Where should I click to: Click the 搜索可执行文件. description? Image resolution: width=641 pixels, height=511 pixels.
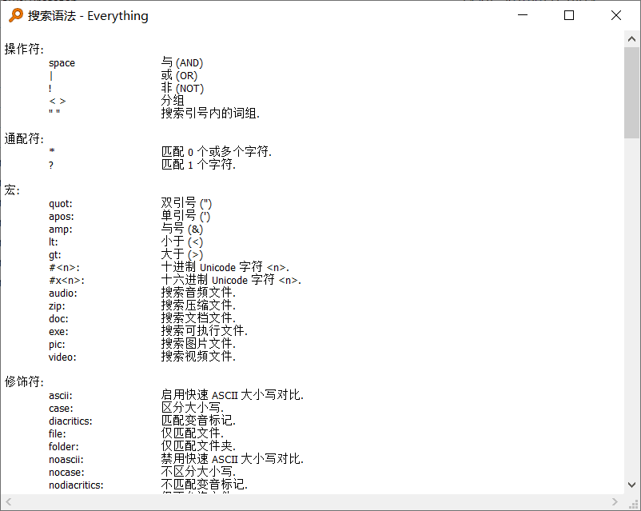click(x=205, y=330)
